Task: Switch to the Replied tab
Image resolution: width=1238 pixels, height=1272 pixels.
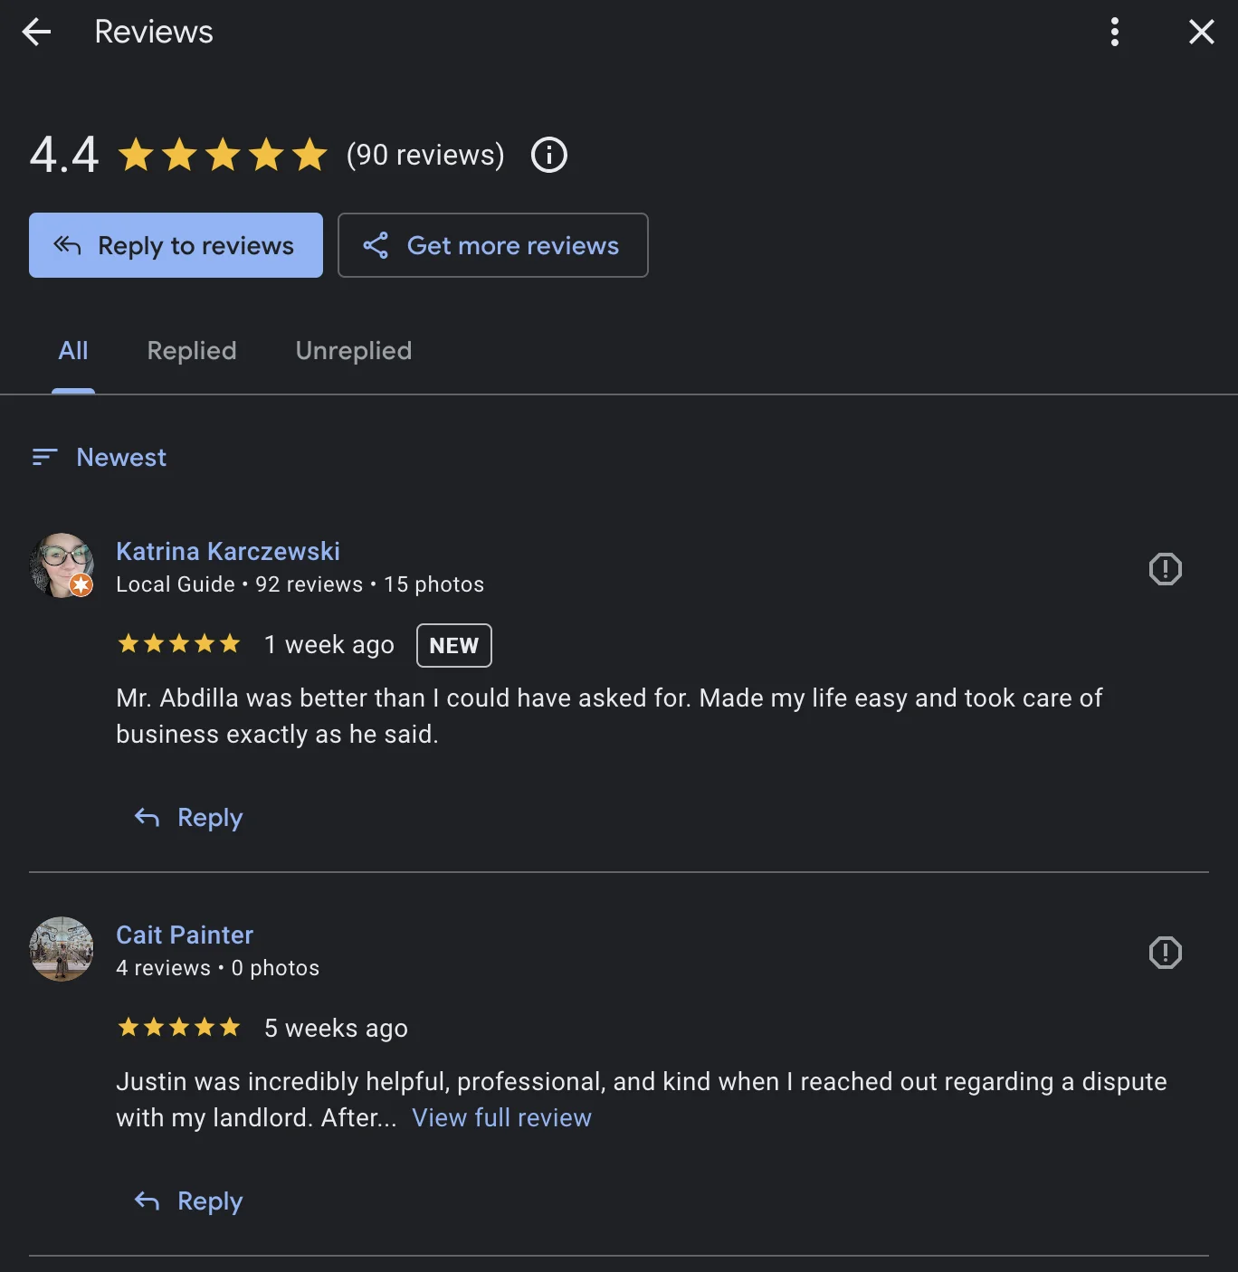Action: pyautogui.click(x=191, y=351)
